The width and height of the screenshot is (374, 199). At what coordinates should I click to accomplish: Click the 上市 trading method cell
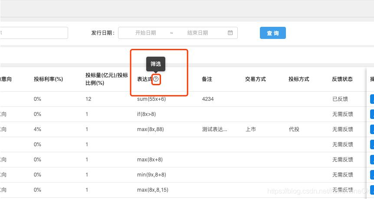pyautogui.click(x=250, y=129)
